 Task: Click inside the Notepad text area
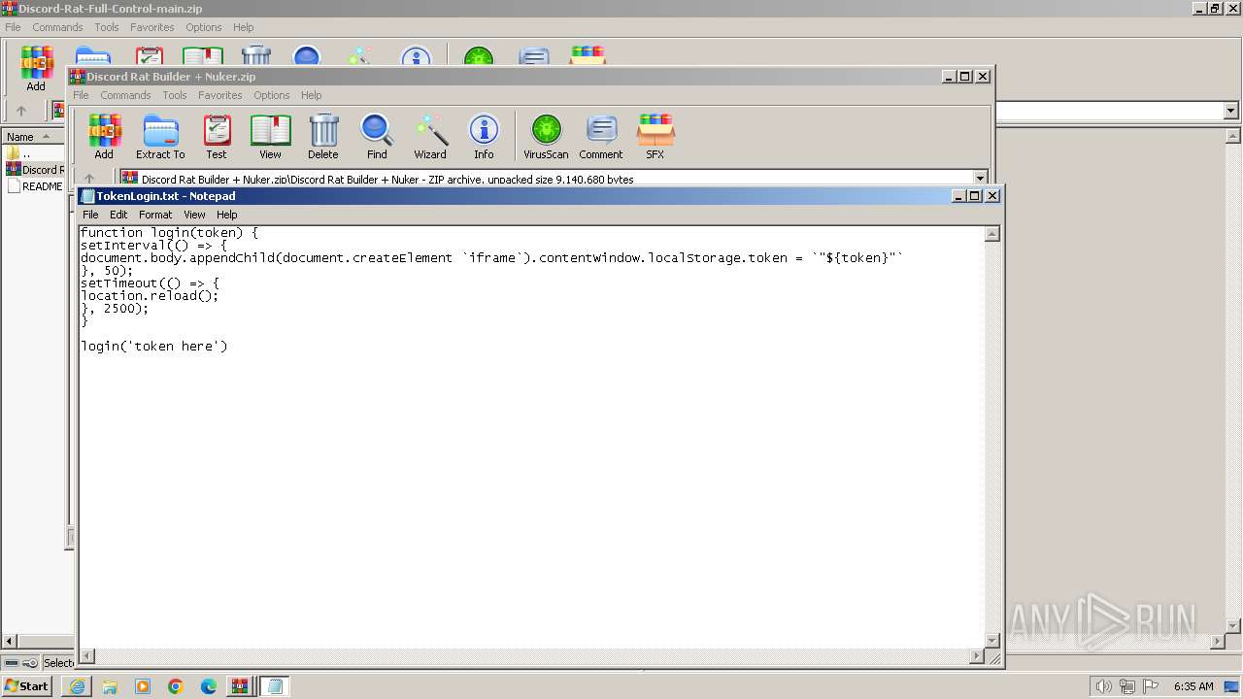[x=532, y=437]
